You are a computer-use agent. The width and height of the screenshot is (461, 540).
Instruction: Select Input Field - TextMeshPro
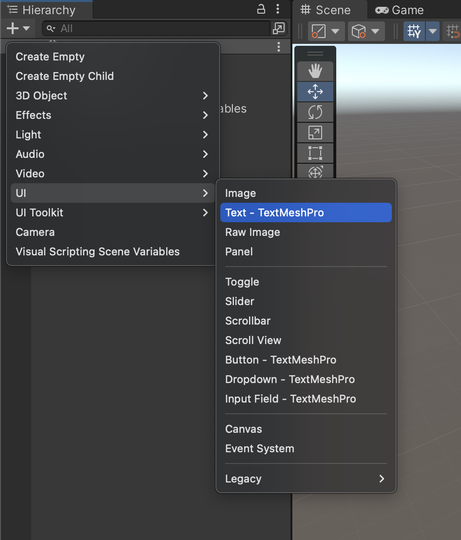[306, 399]
